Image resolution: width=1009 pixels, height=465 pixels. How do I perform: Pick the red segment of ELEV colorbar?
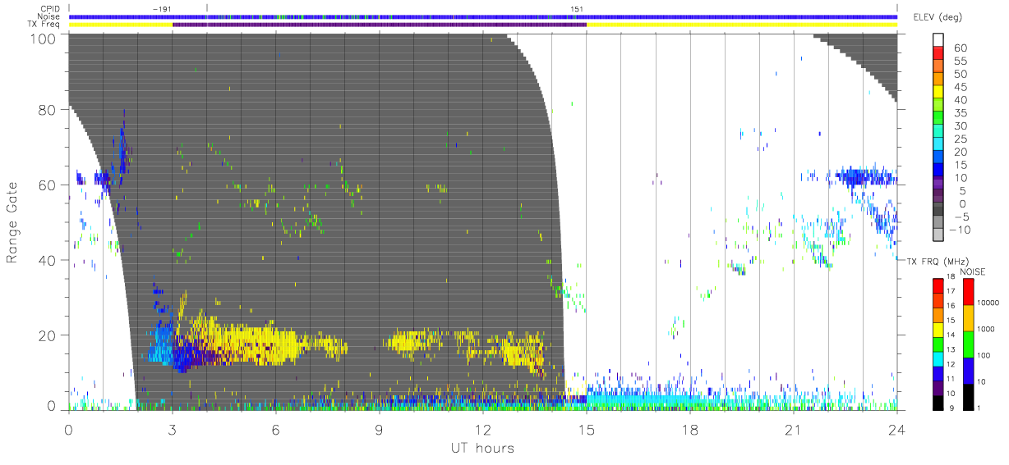(x=938, y=52)
